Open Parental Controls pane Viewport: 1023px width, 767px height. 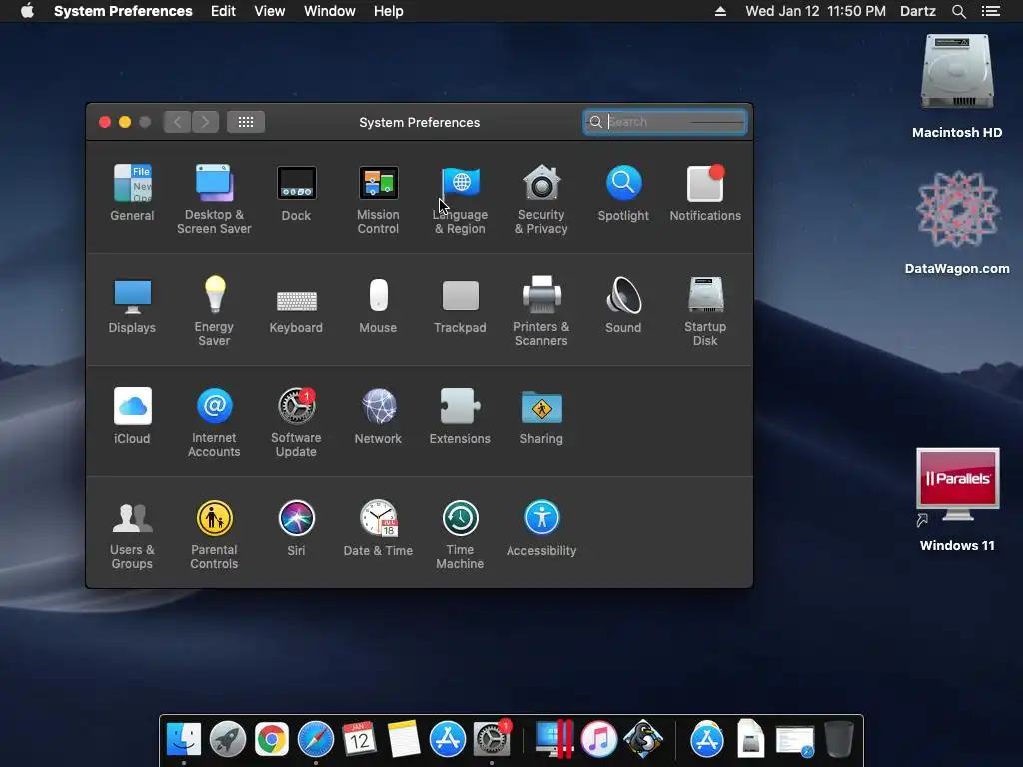point(214,535)
